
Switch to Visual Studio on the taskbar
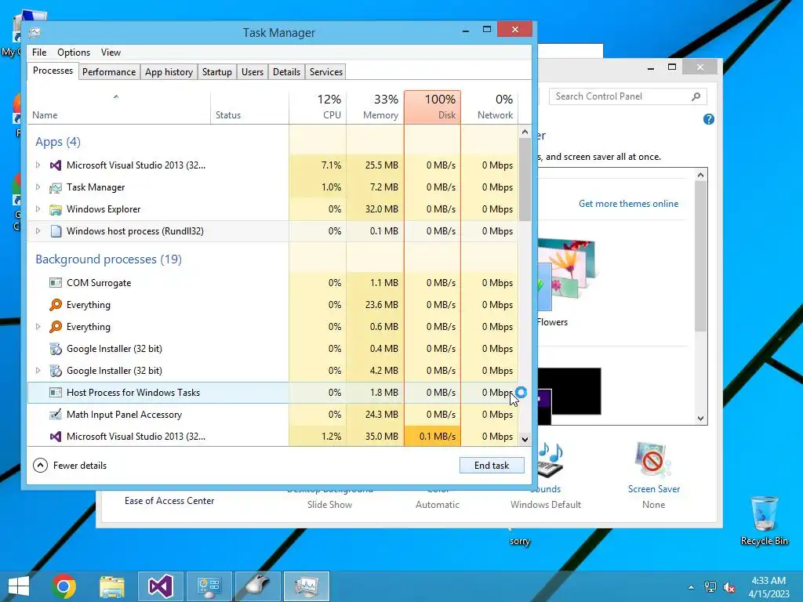click(160, 586)
